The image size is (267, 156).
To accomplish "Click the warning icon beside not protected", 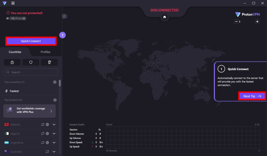I will (x=8, y=13).
